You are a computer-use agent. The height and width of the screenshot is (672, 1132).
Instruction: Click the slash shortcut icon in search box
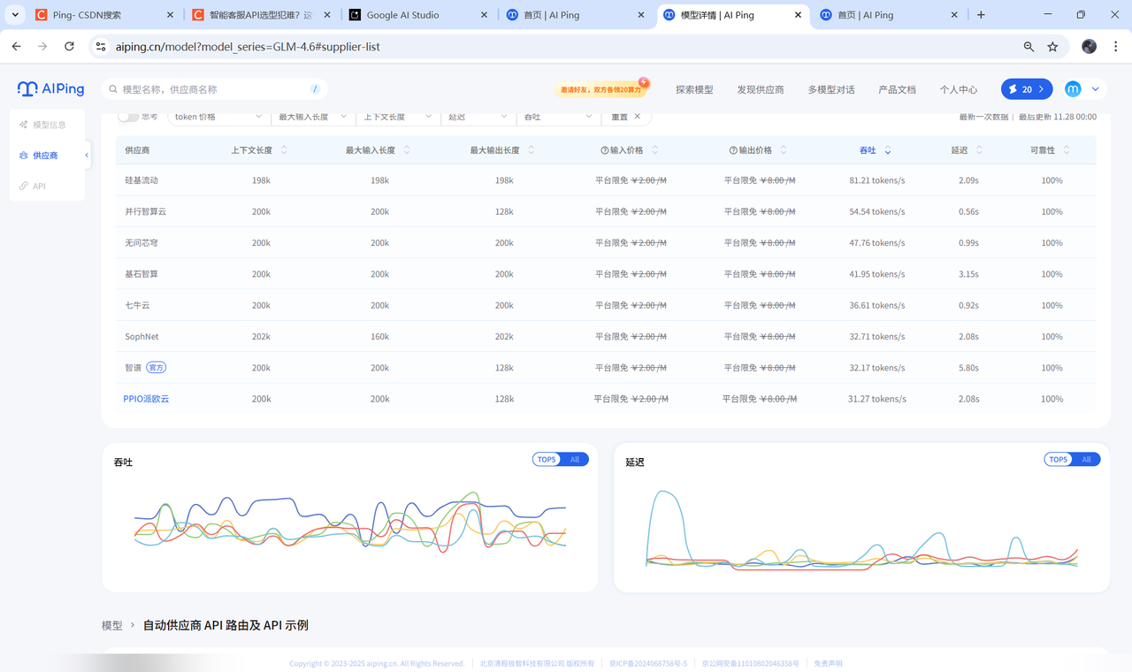(x=315, y=89)
